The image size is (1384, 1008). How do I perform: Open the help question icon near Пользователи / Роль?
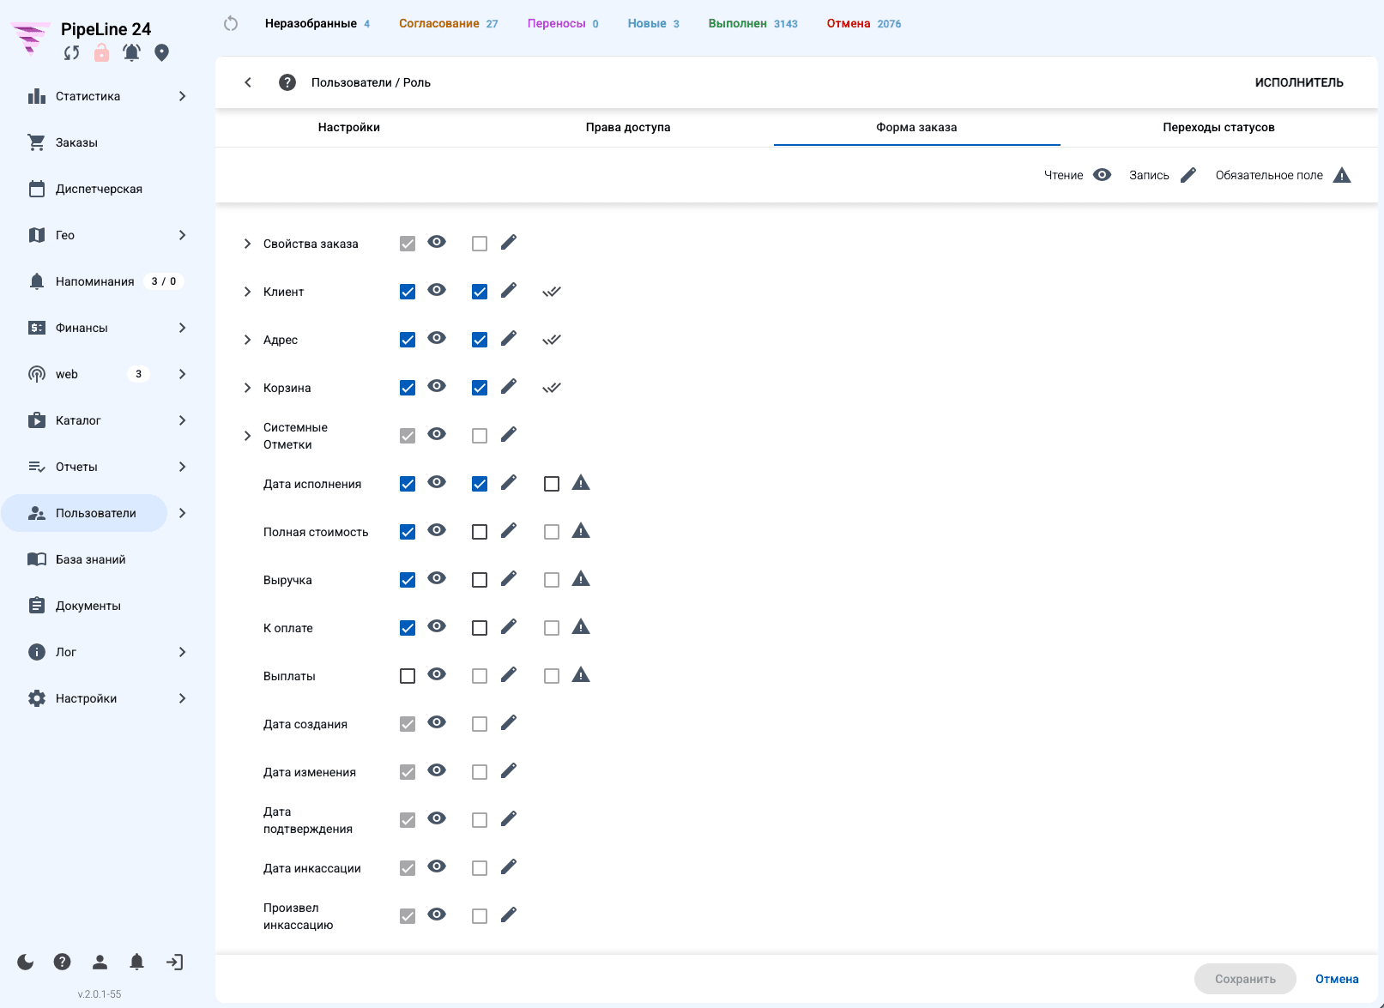point(287,82)
